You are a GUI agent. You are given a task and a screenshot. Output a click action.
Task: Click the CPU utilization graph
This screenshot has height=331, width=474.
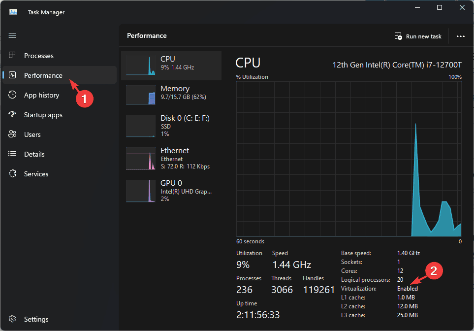[x=348, y=159]
